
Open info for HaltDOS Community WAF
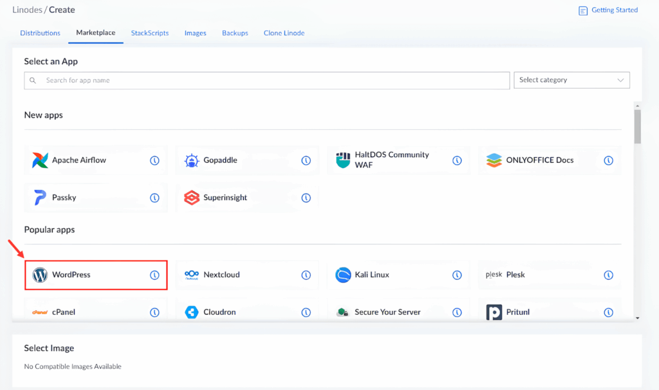coord(457,160)
